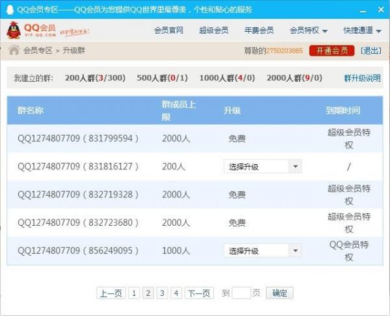Open the 会员官网 menu item
The image size is (390, 316).
tap(168, 30)
